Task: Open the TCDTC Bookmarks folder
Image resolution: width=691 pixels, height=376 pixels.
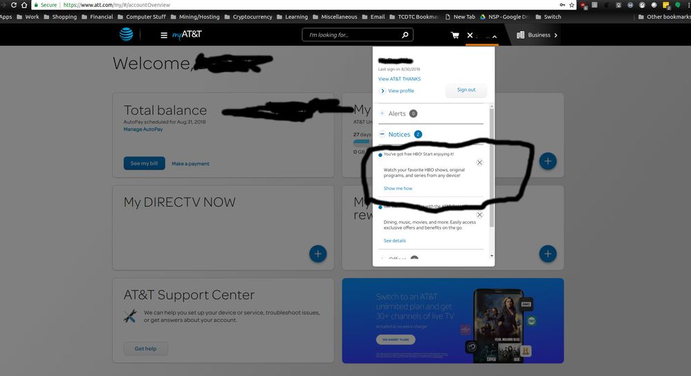Action: (414, 17)
